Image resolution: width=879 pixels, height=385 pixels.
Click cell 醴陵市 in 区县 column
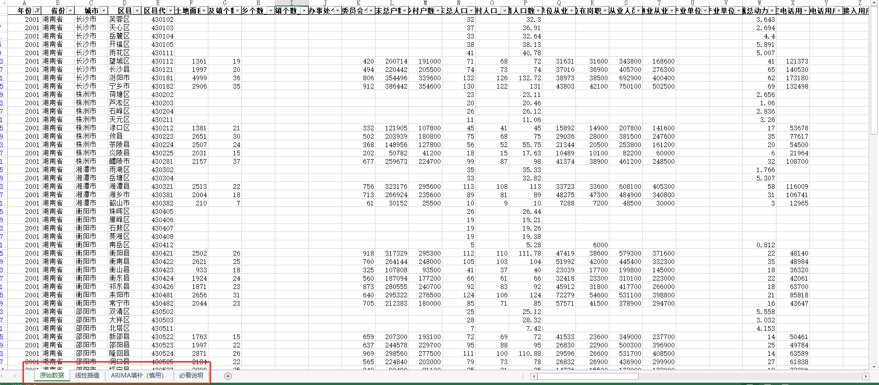tap(124, 161)
